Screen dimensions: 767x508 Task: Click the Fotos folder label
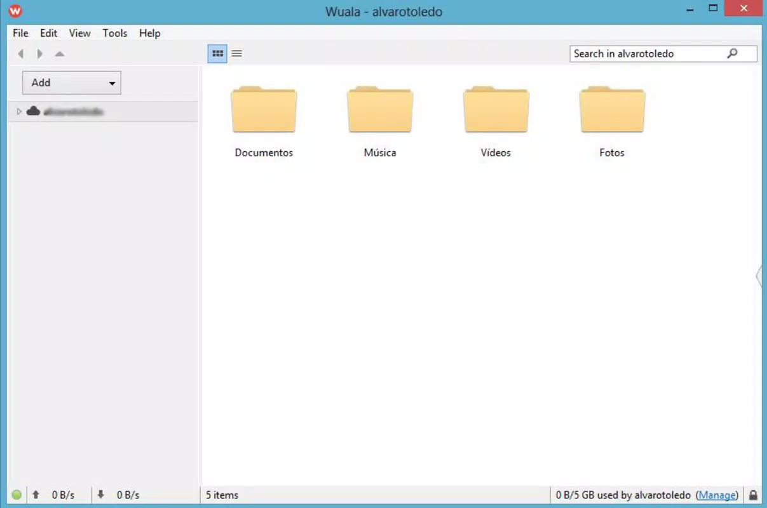(612, 153)
